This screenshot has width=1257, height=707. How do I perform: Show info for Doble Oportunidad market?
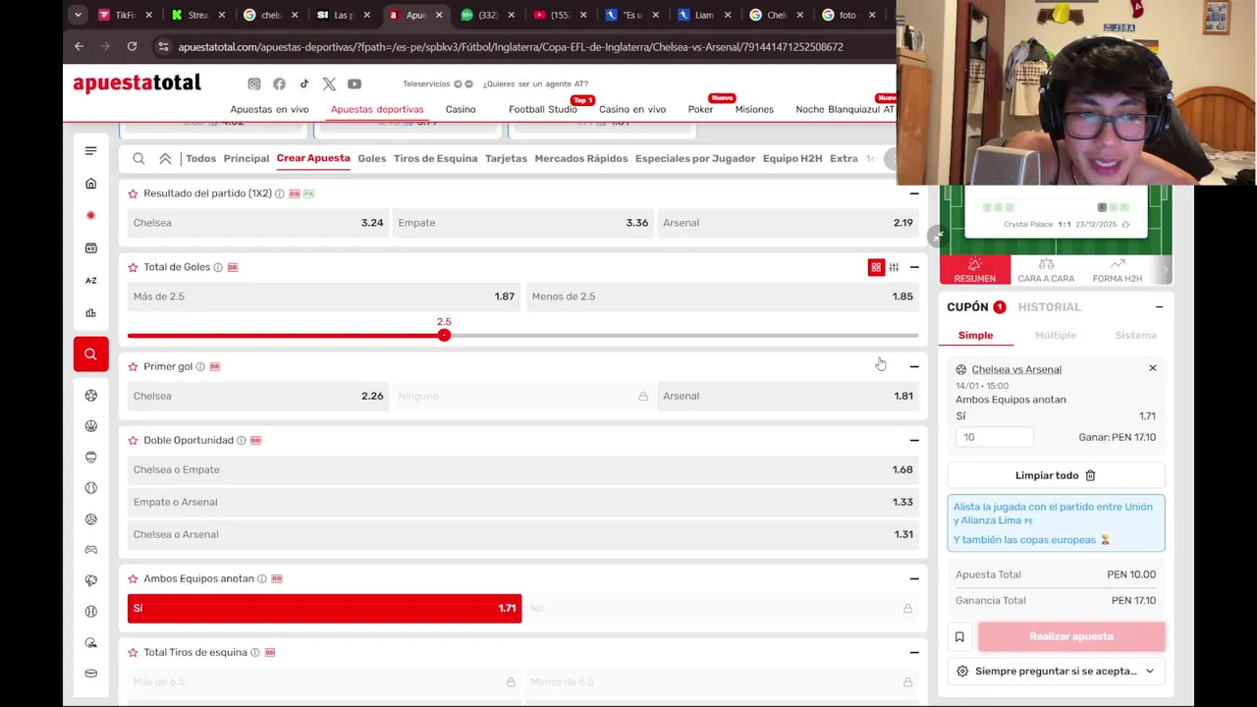(242, 440)
